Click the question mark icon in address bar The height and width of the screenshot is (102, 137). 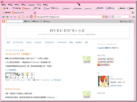click(x=106, y=17)
